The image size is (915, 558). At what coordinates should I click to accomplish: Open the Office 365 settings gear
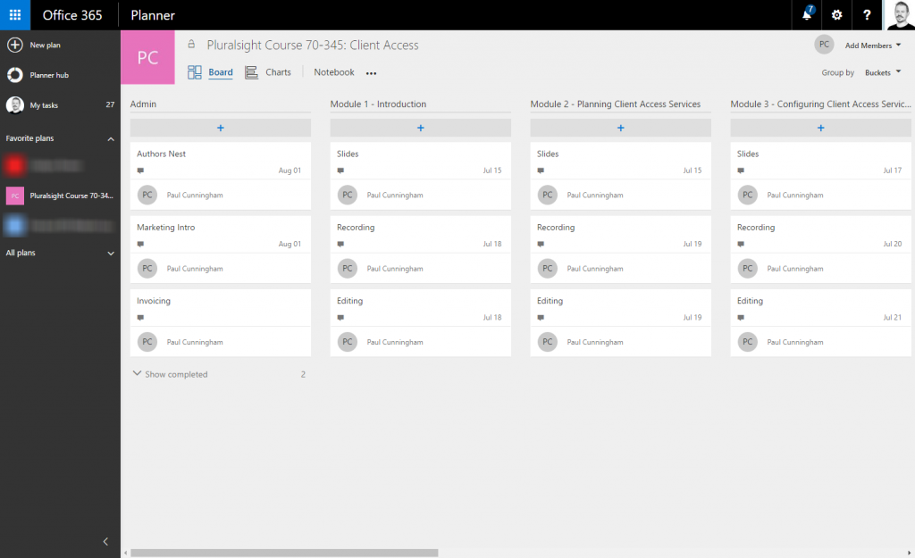pyautogui.click(x=836, y=15)
